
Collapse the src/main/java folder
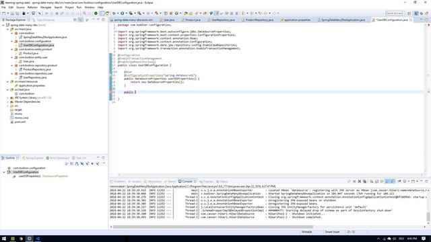7,29
